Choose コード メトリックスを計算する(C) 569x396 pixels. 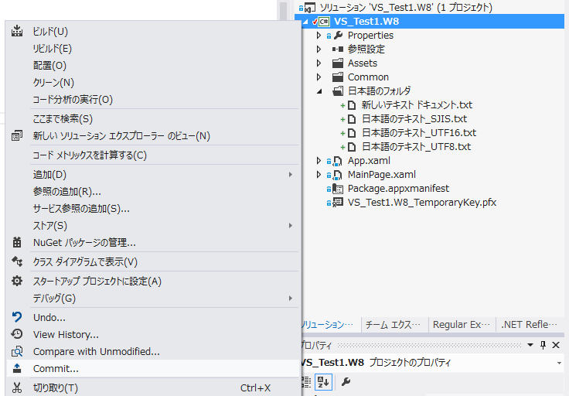pos(152,155)
